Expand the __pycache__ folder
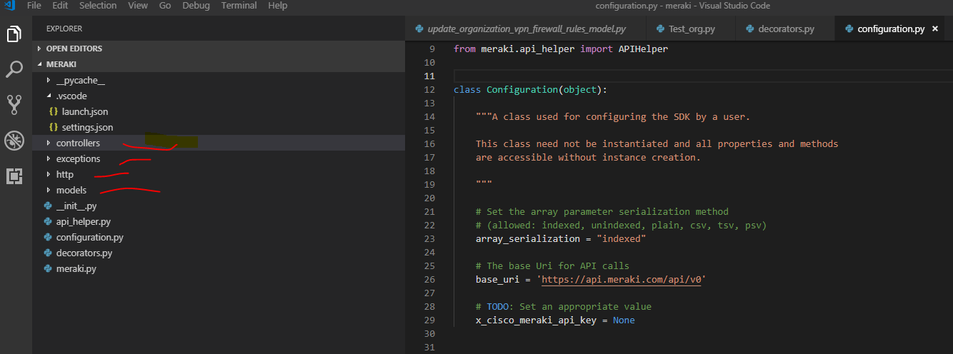The height and width of the screenshot is (354, 953). 80,81
